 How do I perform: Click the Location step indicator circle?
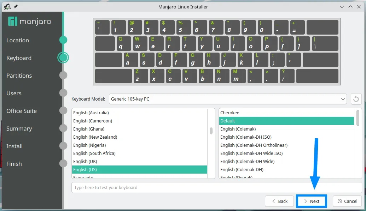[63, 40]
